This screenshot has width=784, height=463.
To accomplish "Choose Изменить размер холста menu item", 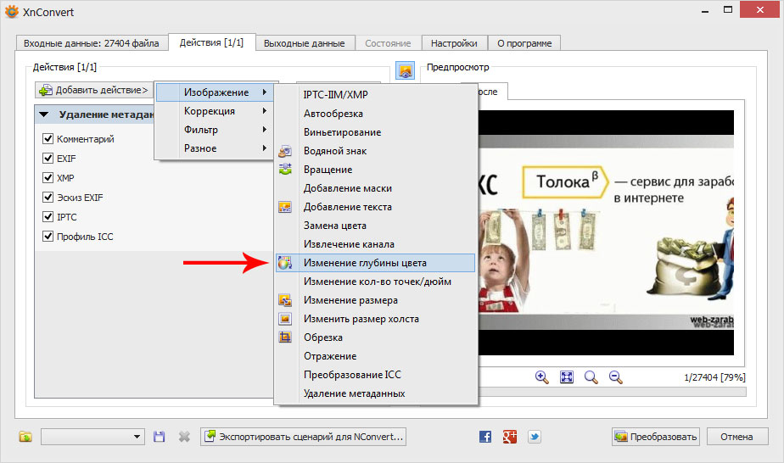I will 375,319.
